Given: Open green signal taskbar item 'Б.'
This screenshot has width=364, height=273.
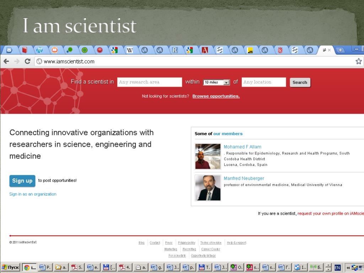Looking at the screenshot, I should (x=316, y=267).
